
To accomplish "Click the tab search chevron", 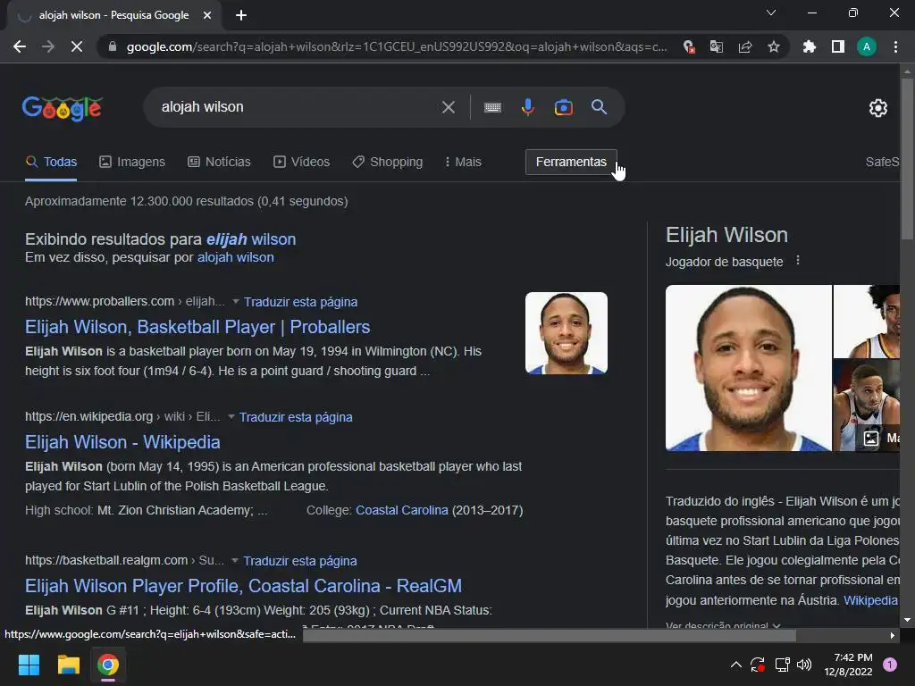I will pyautogui.click(x=771, y=13).
